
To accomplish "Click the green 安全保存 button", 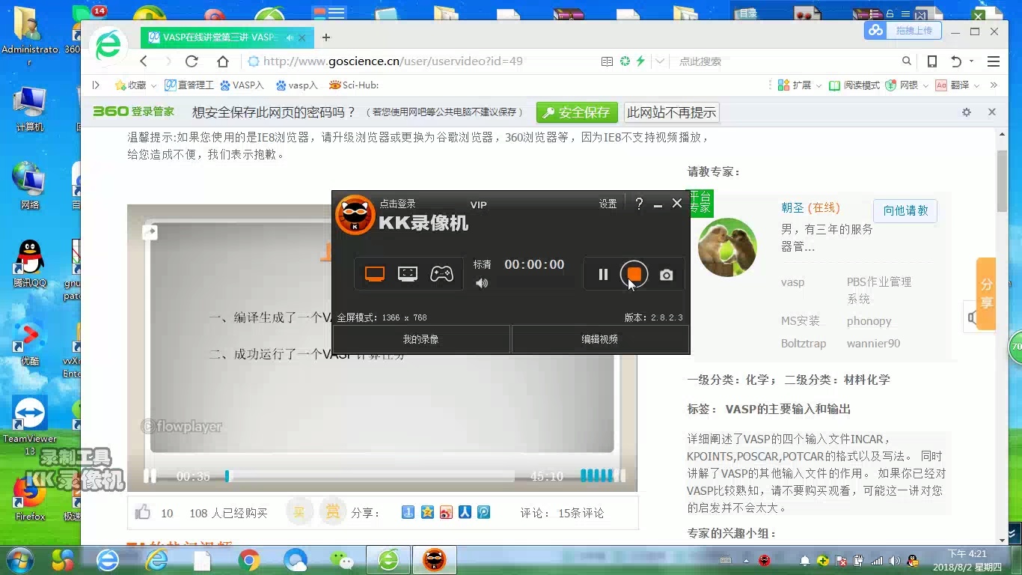I will click(x=576, y=112).
